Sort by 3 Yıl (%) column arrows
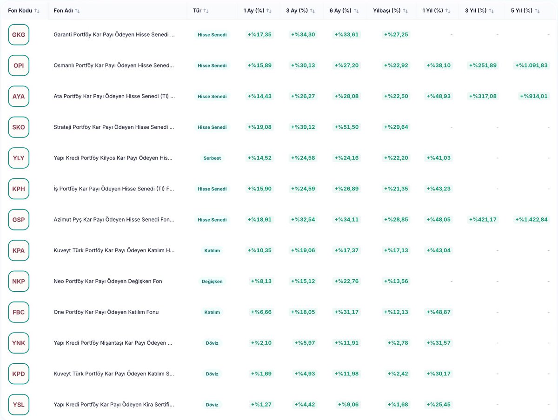558x420 pixels. 492,11
